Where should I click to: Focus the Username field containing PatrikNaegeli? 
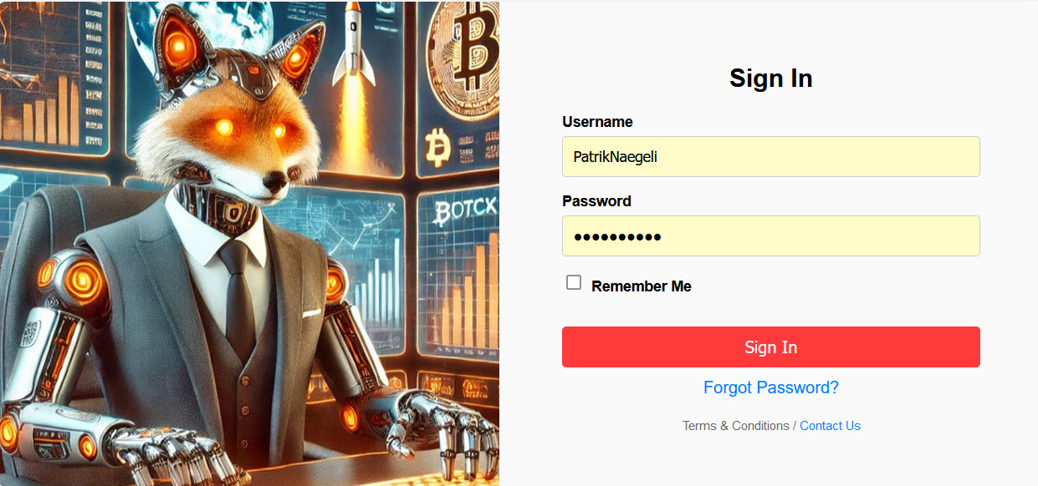[x=771, y=156]
